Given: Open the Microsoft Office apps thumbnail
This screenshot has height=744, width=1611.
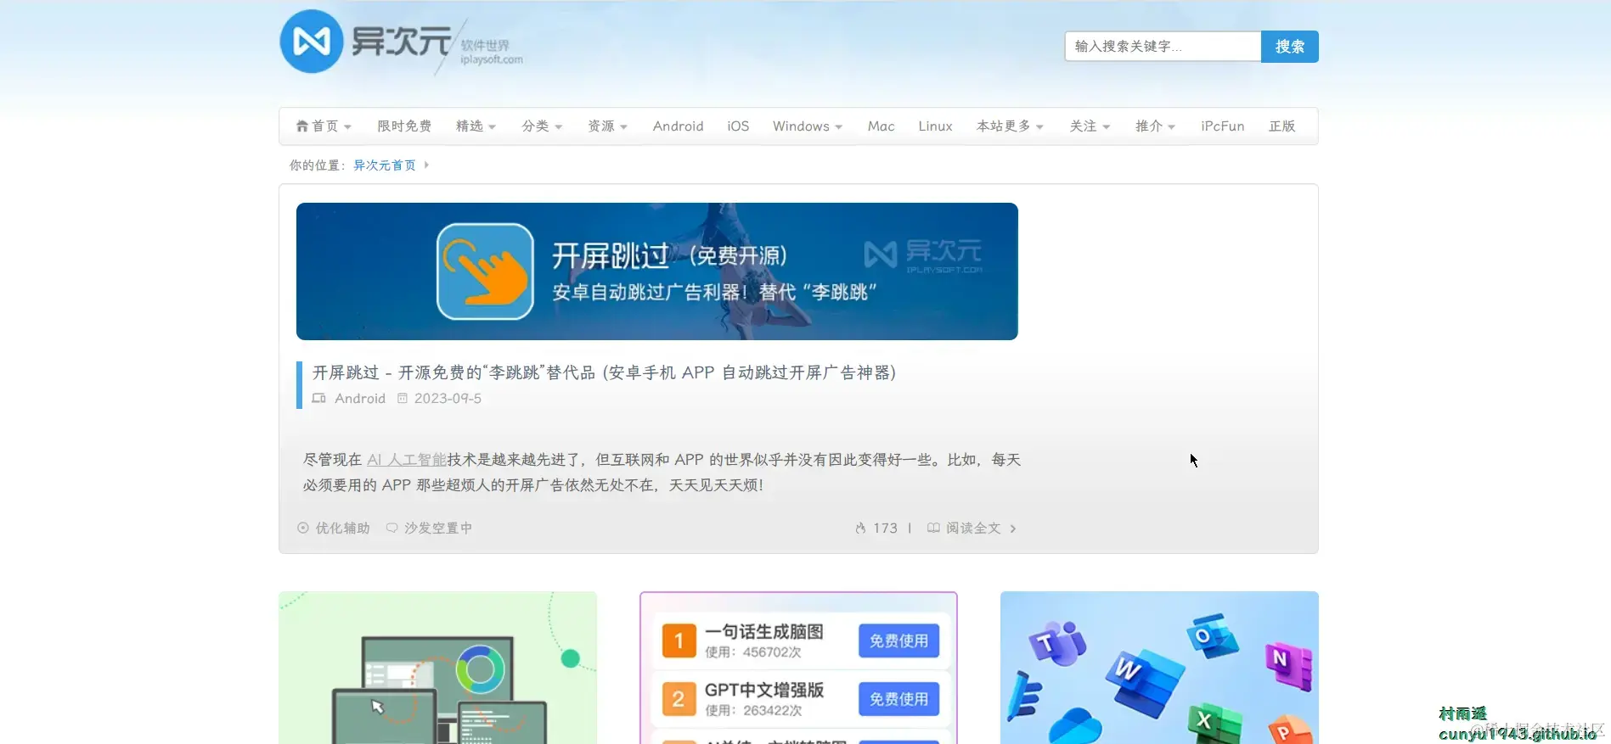Looking at the screenshot, I should point(1159,668).
